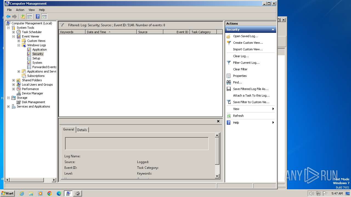
Task: Click Clear Log action
Action: pos(241,56)
